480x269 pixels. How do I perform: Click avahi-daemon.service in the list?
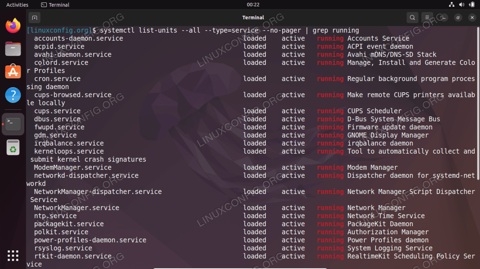tap(73, 54)
